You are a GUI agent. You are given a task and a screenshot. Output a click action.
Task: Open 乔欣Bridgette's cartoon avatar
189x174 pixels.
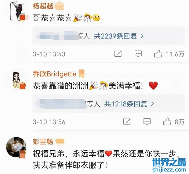pyautogui.click(x=16, y=79)
